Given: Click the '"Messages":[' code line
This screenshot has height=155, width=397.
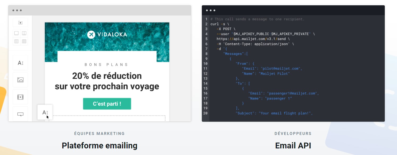Looking at the screenshot, I should point(235,54).
